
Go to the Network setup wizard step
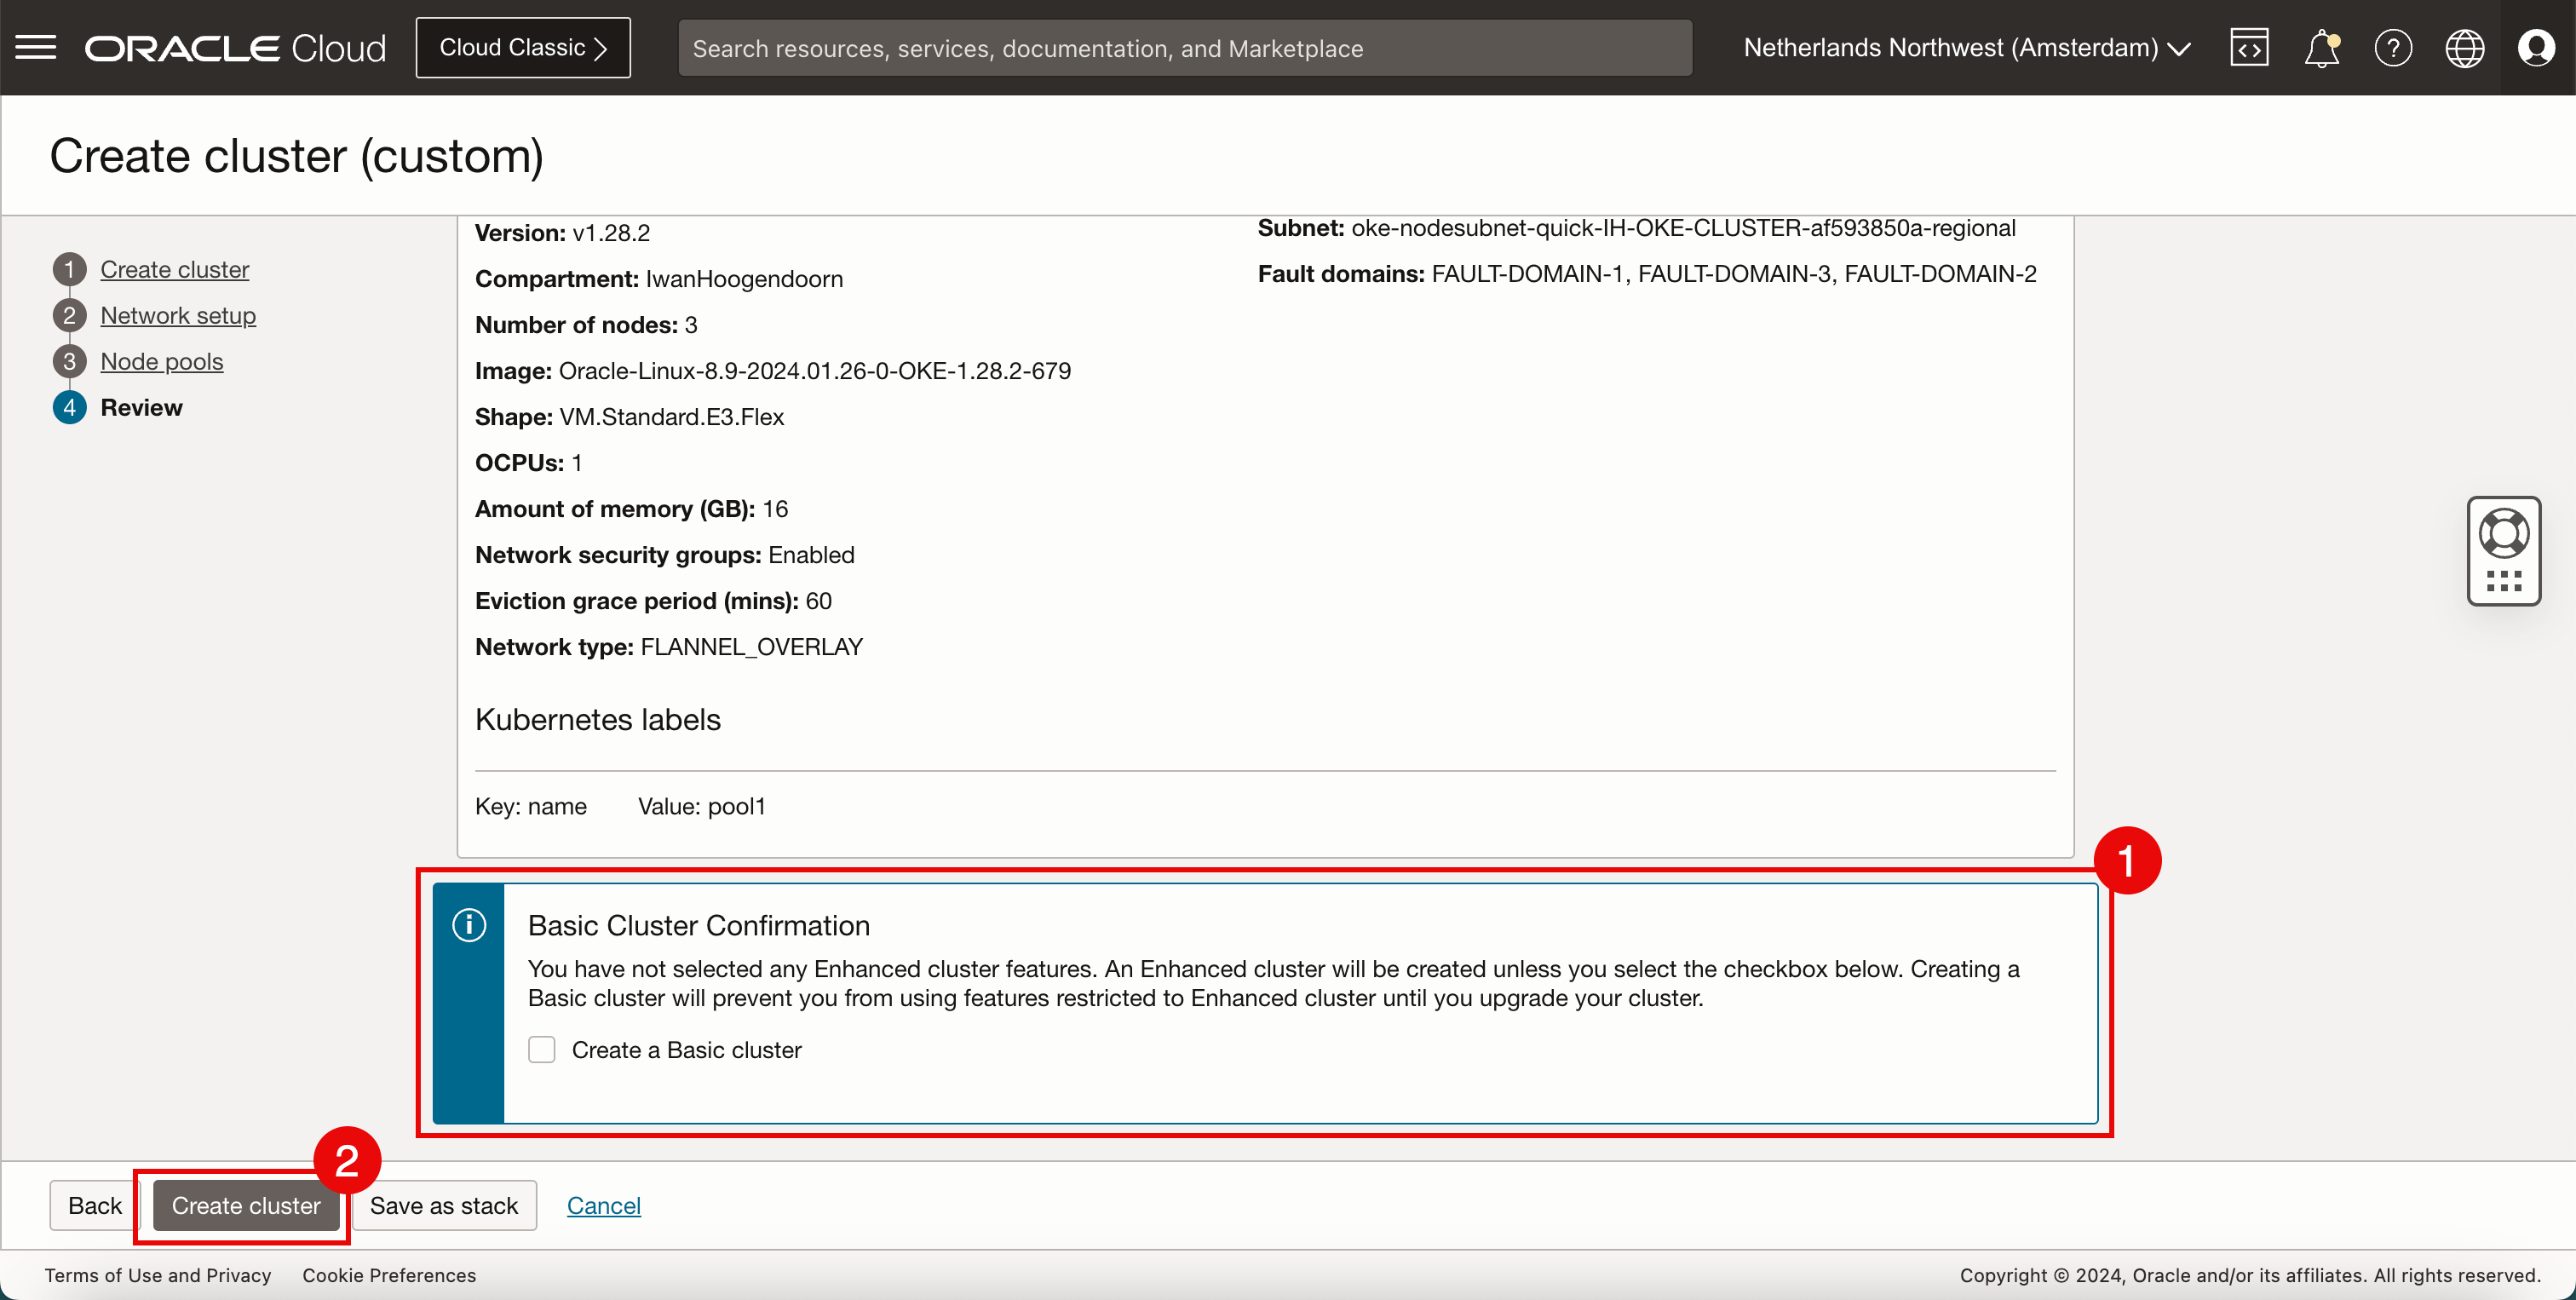(178, 315)
